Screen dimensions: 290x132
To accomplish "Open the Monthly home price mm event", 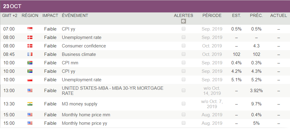I will [x=86, y=115].
